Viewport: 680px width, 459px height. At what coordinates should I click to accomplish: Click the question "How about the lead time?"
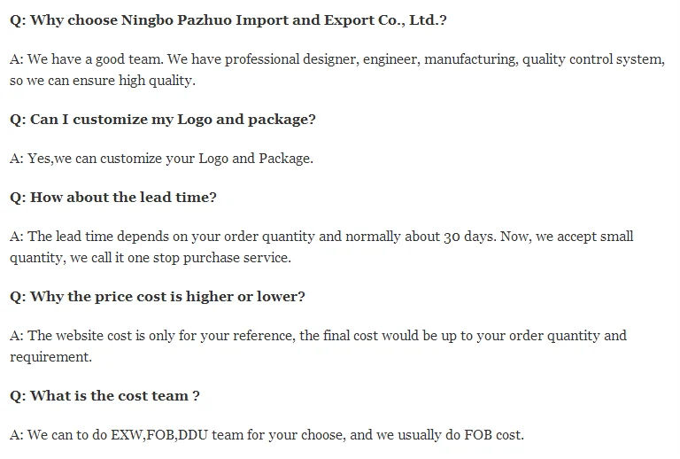coord(112,197)
